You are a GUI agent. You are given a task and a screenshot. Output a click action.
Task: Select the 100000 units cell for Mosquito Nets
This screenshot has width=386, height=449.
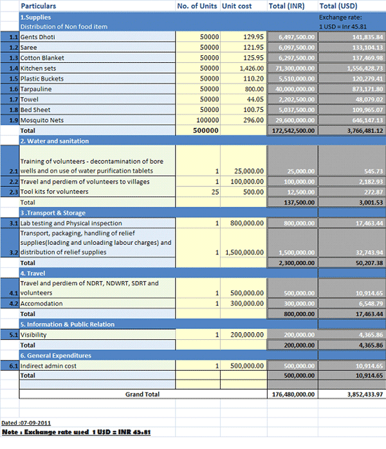[198, 120]
